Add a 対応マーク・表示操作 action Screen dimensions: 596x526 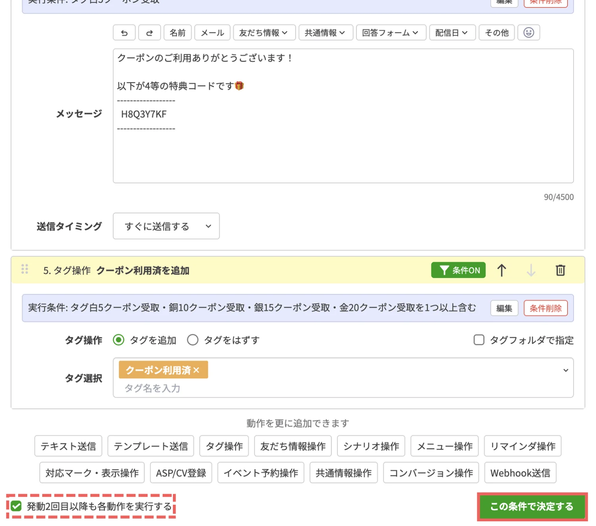pos(92,473)
